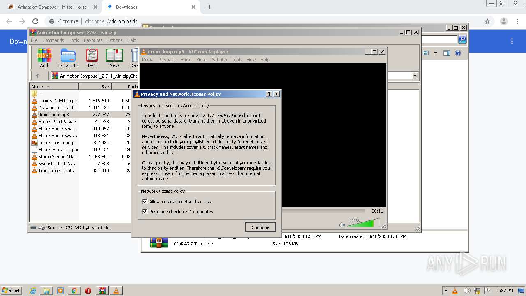Open the WinRAR File menu
This screenshot has width=526, height=296.
pyautogui.click(x=34, y=40)
